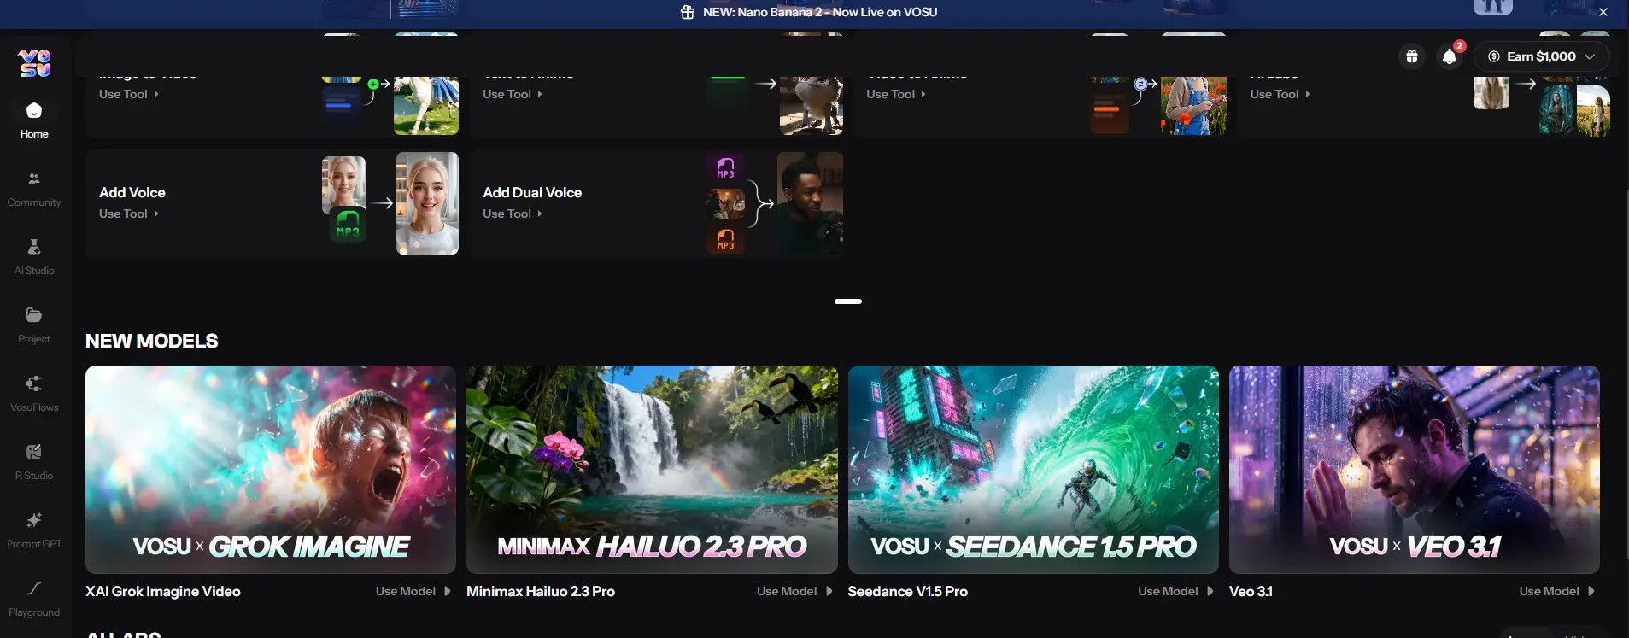Open the notifications bell
Screen dimensions: 1629x638
[1450, 56]
